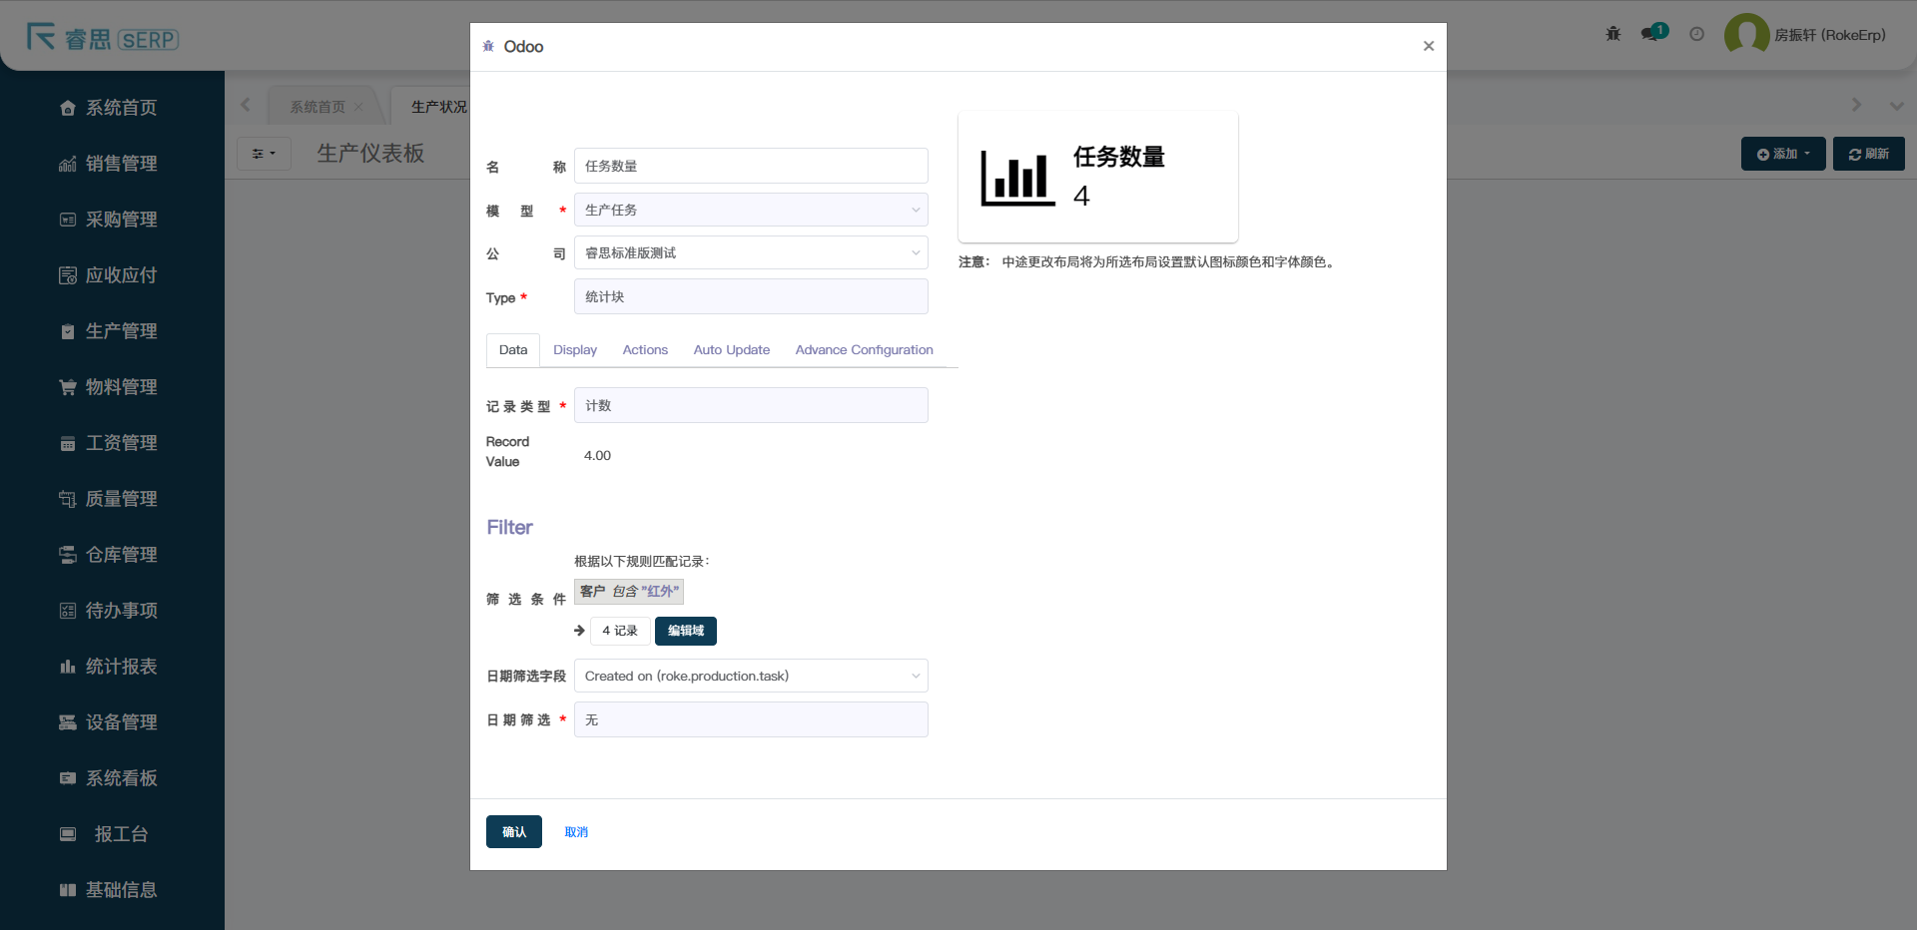Expand the 公司 dropdown
This screenshot has height=930, width=1917.
coord(751,253)
